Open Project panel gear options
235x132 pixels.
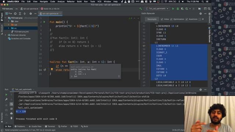(x=30, y=14)
